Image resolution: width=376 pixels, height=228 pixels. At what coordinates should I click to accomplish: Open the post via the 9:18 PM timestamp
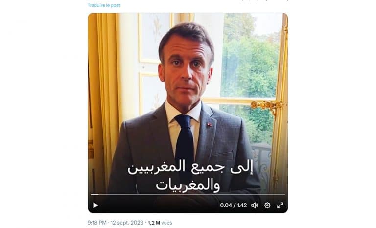(x=98, y=223)
